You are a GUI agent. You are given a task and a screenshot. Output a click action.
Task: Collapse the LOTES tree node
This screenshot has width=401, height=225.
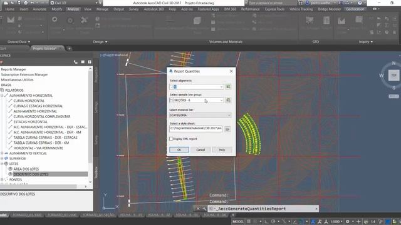coord(2,164)
